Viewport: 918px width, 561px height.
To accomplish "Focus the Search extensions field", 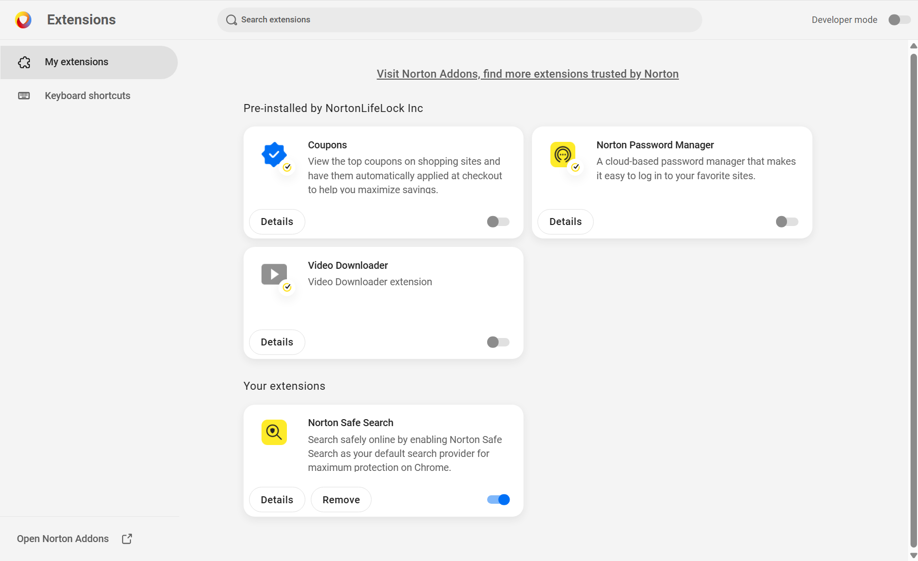I will tap(459, 20).
